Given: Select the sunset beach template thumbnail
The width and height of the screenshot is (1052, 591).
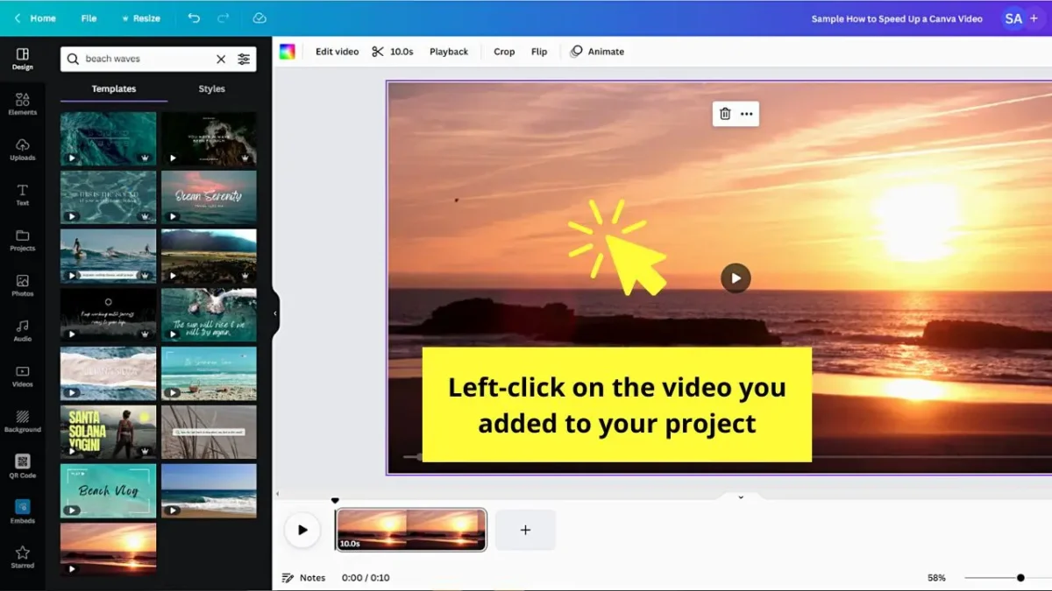Looking at the screenshot, I should 108,549.
